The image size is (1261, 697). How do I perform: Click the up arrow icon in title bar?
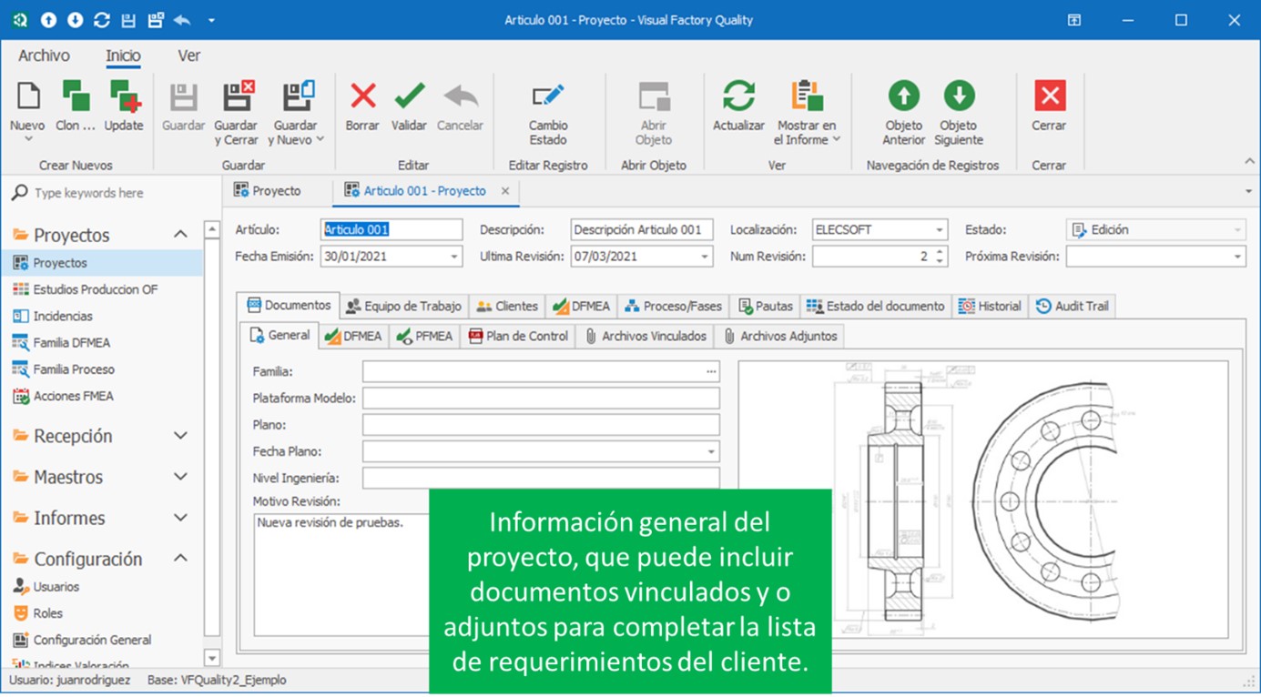49,20
